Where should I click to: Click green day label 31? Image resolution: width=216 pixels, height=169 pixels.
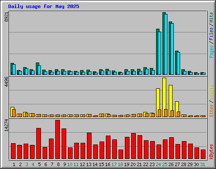pyautogui.click(x=202, y=164)
